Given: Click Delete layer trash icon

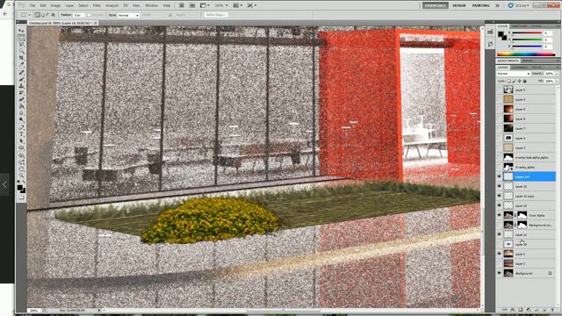Looking at the screenshot, I should 552,310.
